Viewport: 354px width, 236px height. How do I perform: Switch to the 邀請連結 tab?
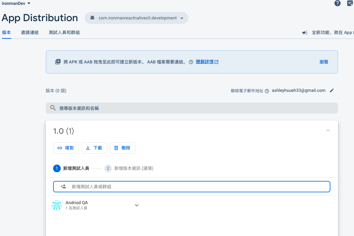click(x=30, y=33)
